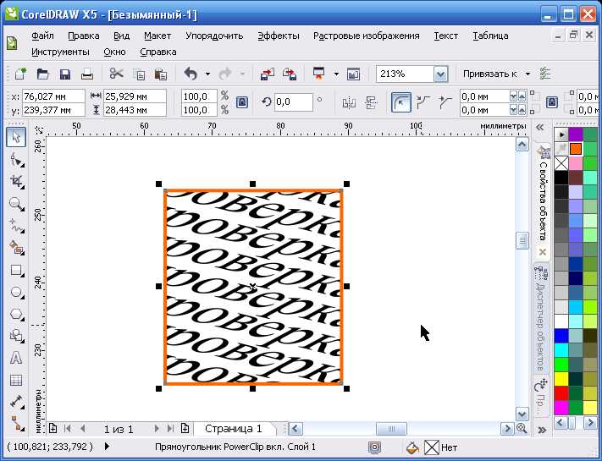The image size is (602, 461).
Task: Select the Dimension tool
Action: point(16,402)
